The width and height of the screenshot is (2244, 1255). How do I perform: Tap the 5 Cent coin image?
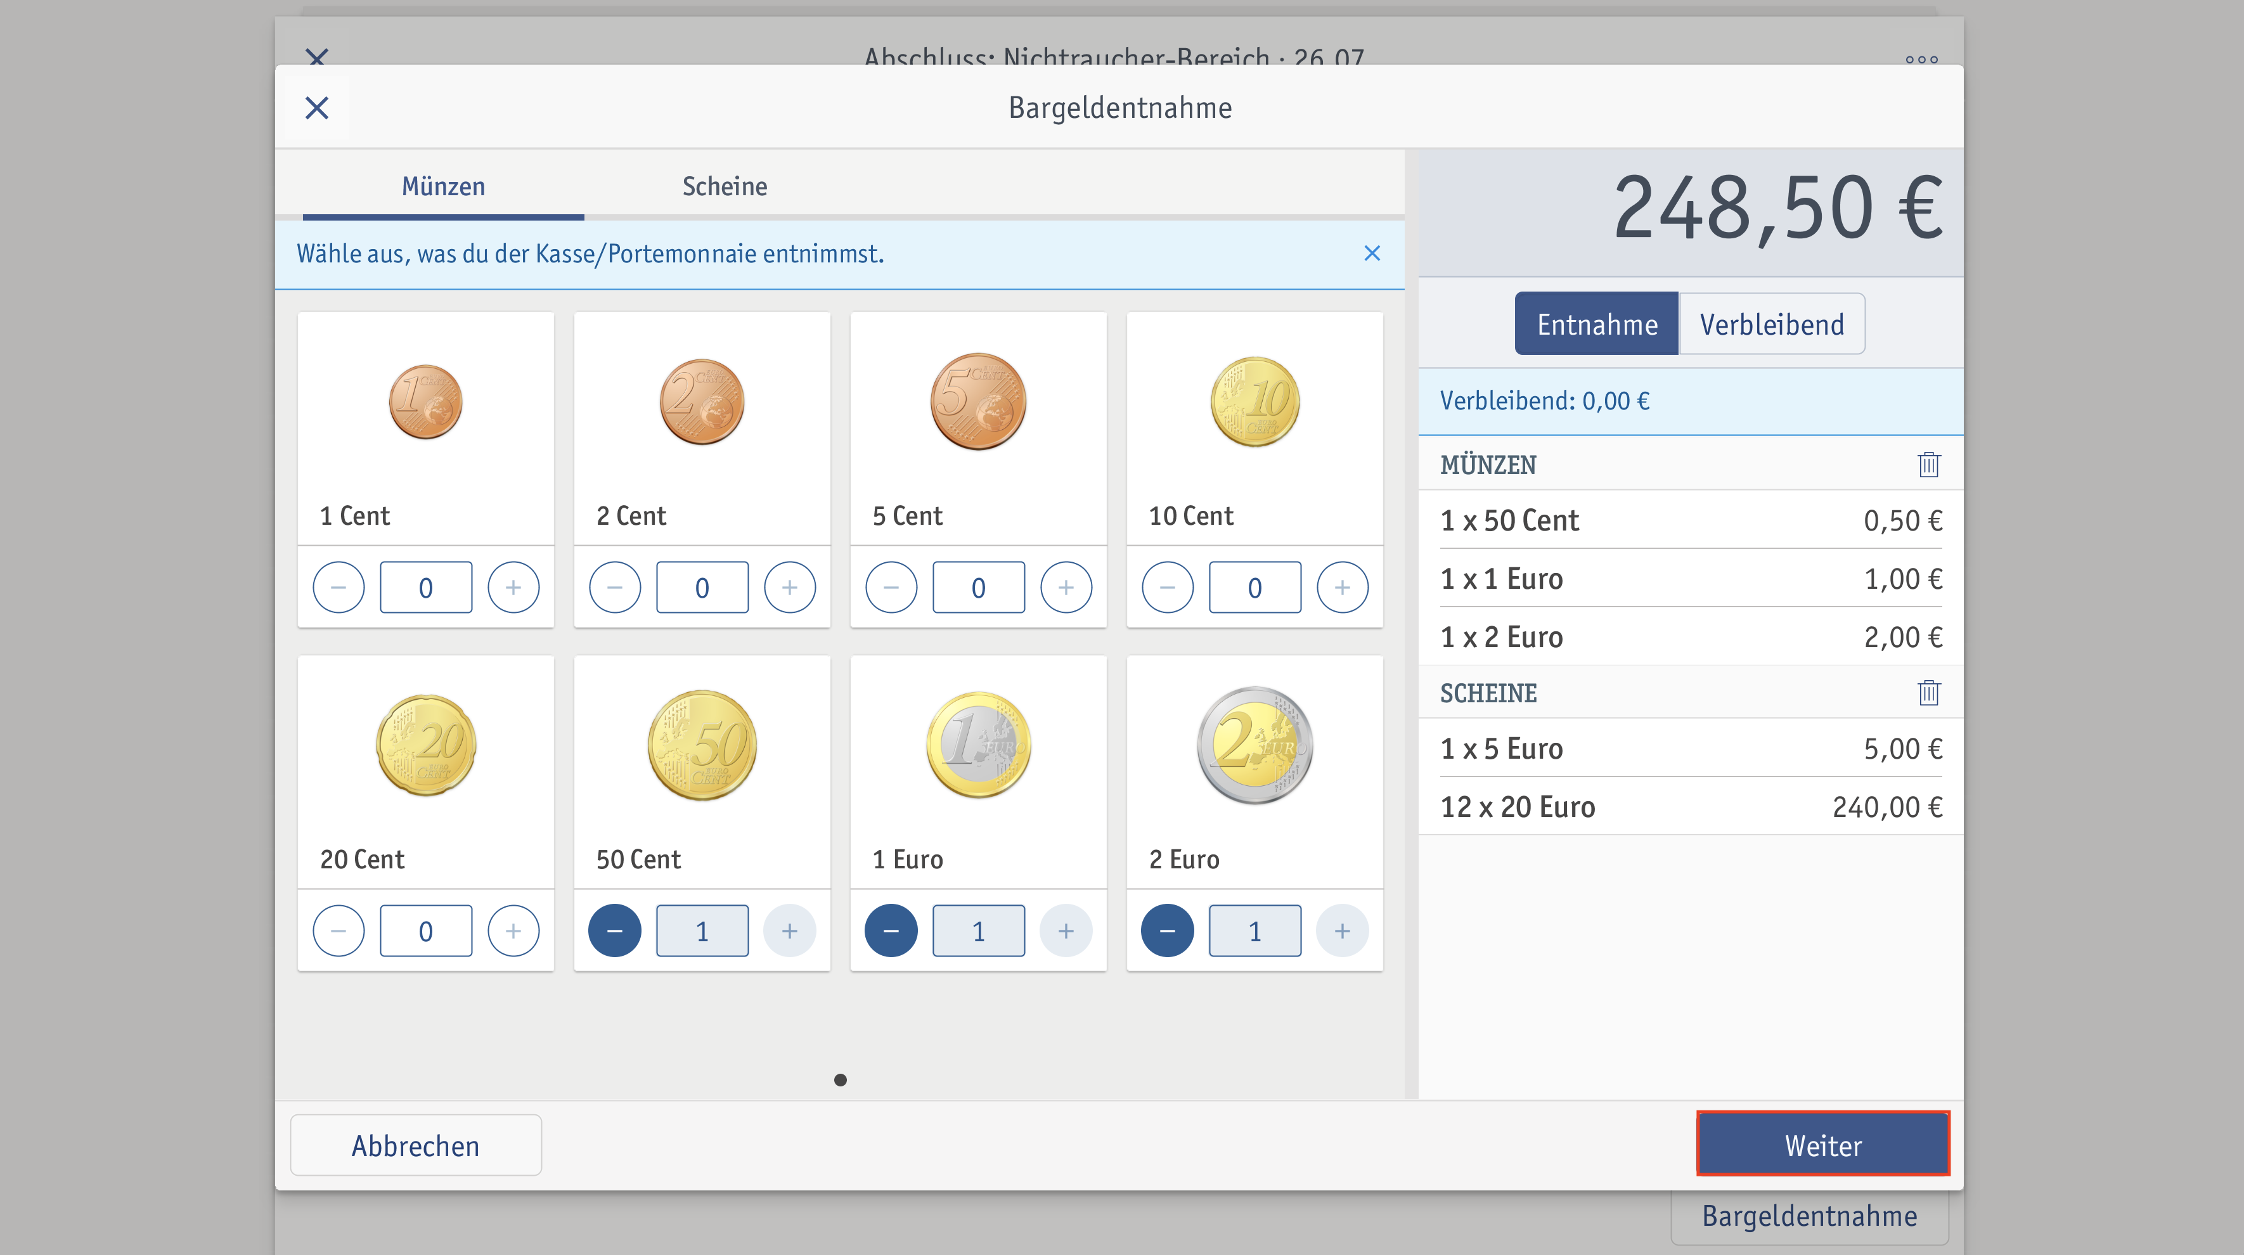(978, 401)
